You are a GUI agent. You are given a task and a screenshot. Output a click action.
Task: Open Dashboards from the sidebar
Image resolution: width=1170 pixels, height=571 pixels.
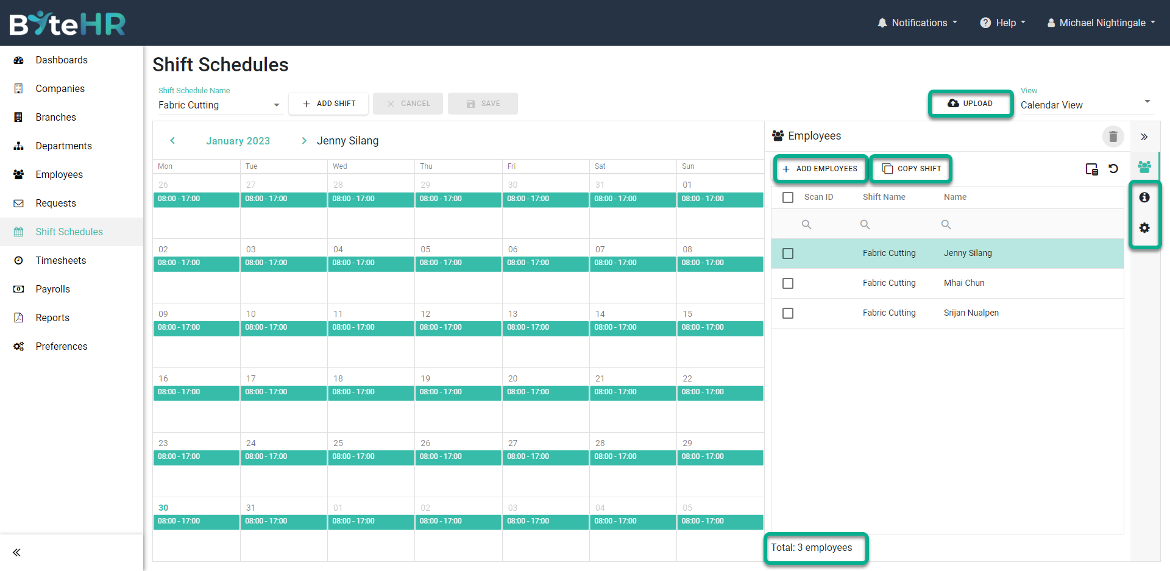click(x=62, y=60)
